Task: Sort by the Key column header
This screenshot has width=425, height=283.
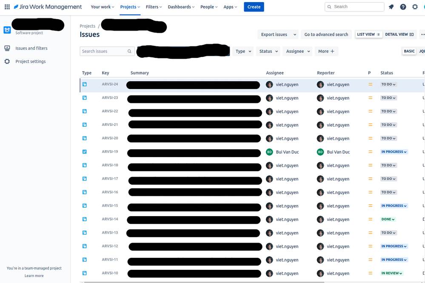Action: click(106, 73)
